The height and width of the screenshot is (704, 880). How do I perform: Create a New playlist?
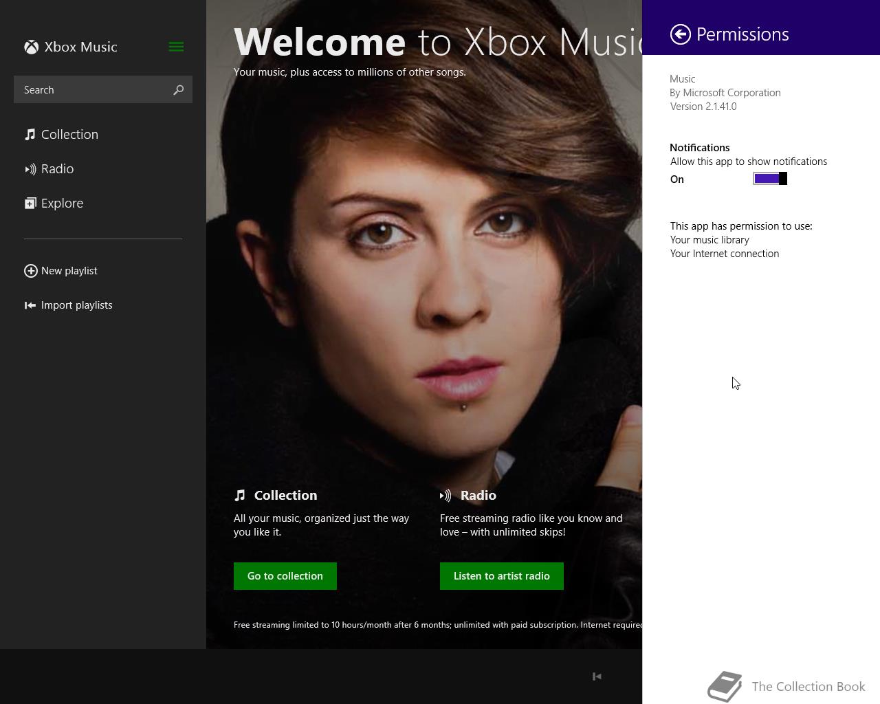pyautogui.click(x=60, y=271)
